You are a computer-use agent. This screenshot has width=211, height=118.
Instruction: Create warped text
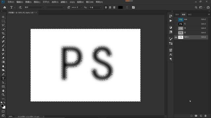pyautogui.click(x=127, y=7)
